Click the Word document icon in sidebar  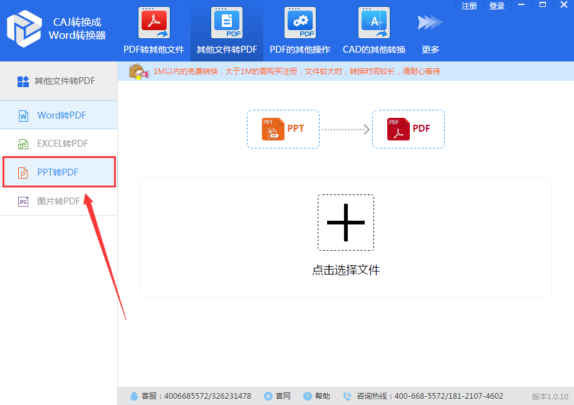(x=23, y=116)
